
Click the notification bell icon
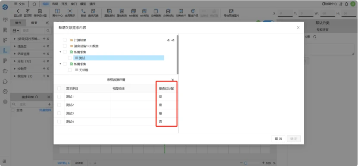tap(346, 4)
